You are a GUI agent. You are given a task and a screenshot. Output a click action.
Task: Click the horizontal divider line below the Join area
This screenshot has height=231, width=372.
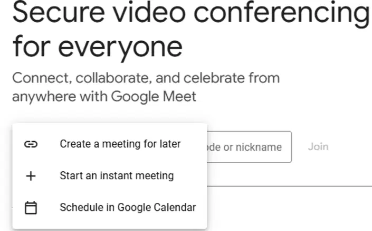tap(290, 186)
